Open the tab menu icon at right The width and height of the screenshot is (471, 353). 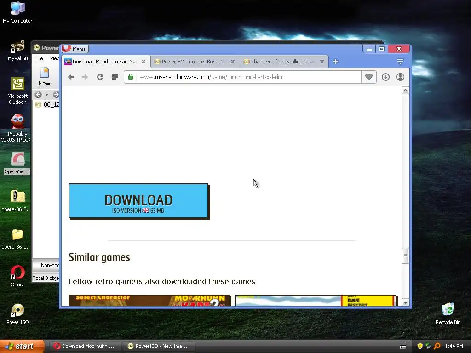400,62
